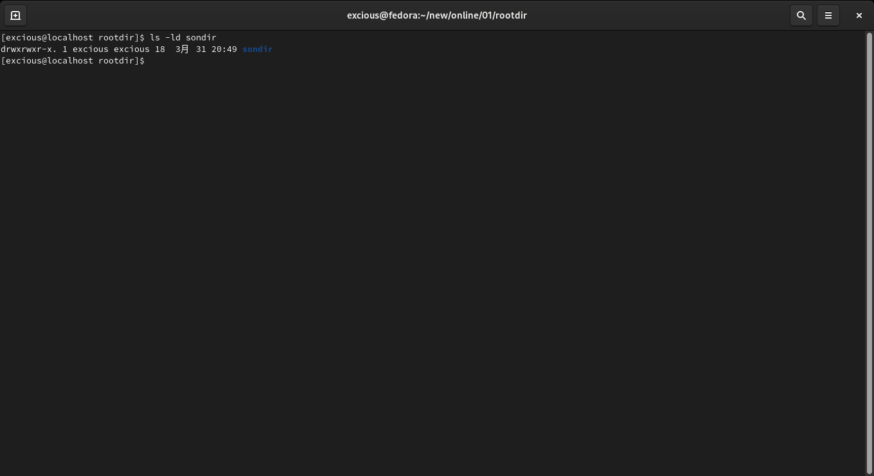Click the last empty prompt line
This screenshot has width=874, height=476.
click(73, 61)
